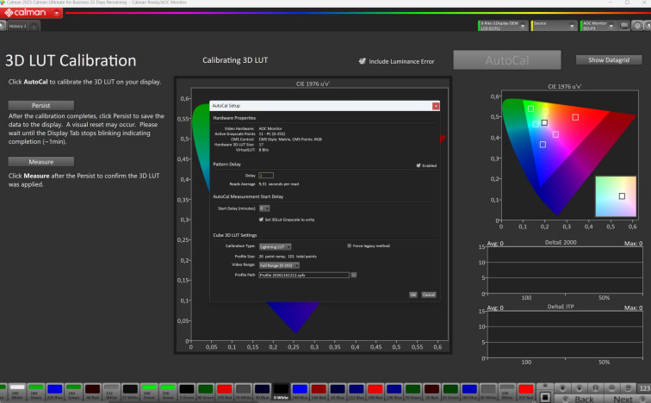
Task: Add a new history tab
Action: [34, 28]
